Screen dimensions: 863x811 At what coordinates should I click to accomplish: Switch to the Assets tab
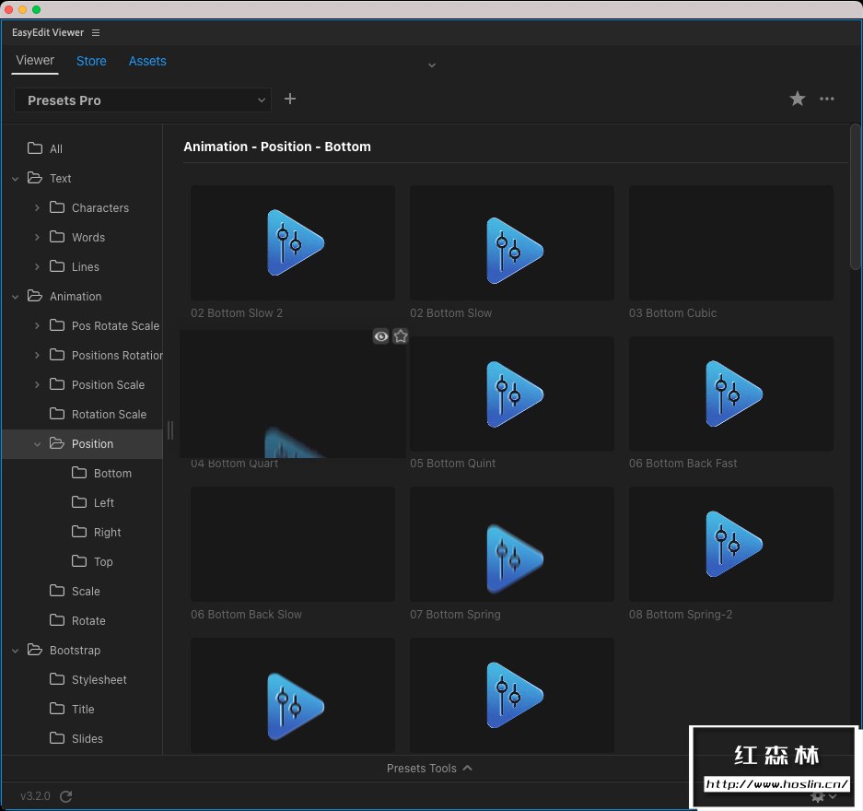coord(147,61)
